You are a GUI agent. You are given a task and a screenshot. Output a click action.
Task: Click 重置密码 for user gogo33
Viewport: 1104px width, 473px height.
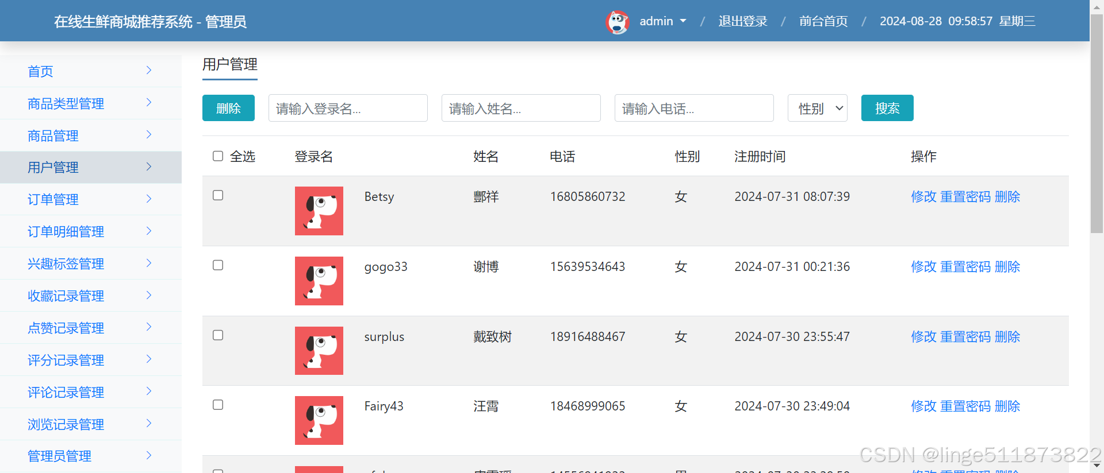coord(965,266)
